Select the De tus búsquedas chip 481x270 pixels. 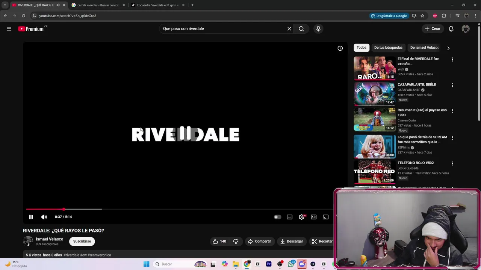[388, 48]
